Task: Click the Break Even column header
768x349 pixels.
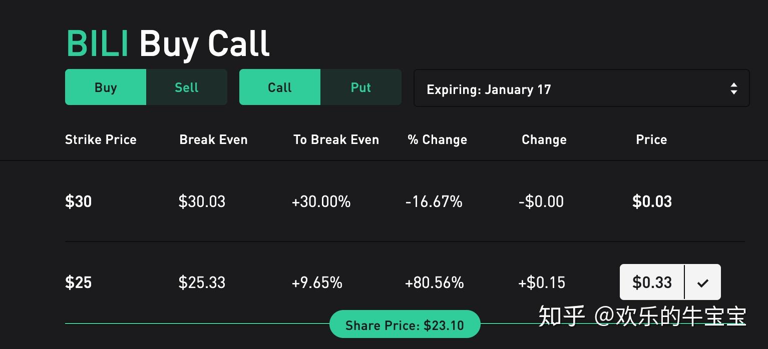Action: tap(213, 139)
